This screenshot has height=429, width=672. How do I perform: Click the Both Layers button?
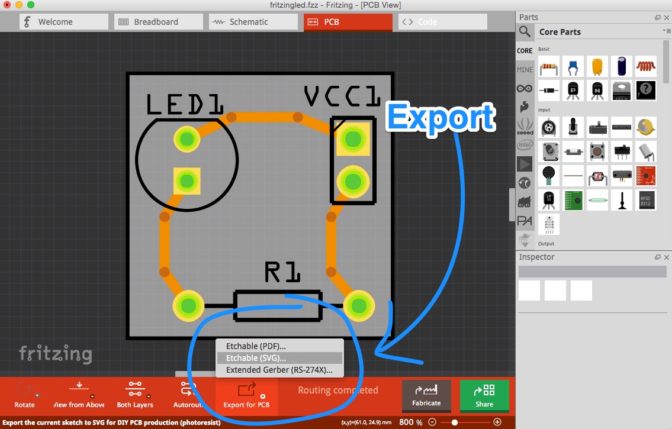point(134,396)
